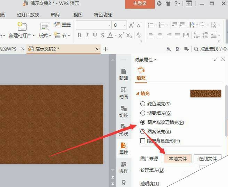Click the Bold formatting icon
The width and height of the screenshot is (228, 187).
pos(80,35)
